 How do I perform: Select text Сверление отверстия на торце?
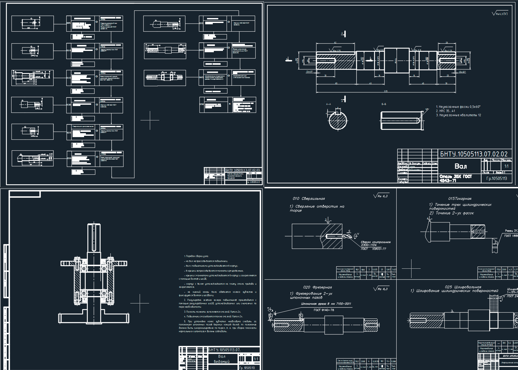click(317, 208)
